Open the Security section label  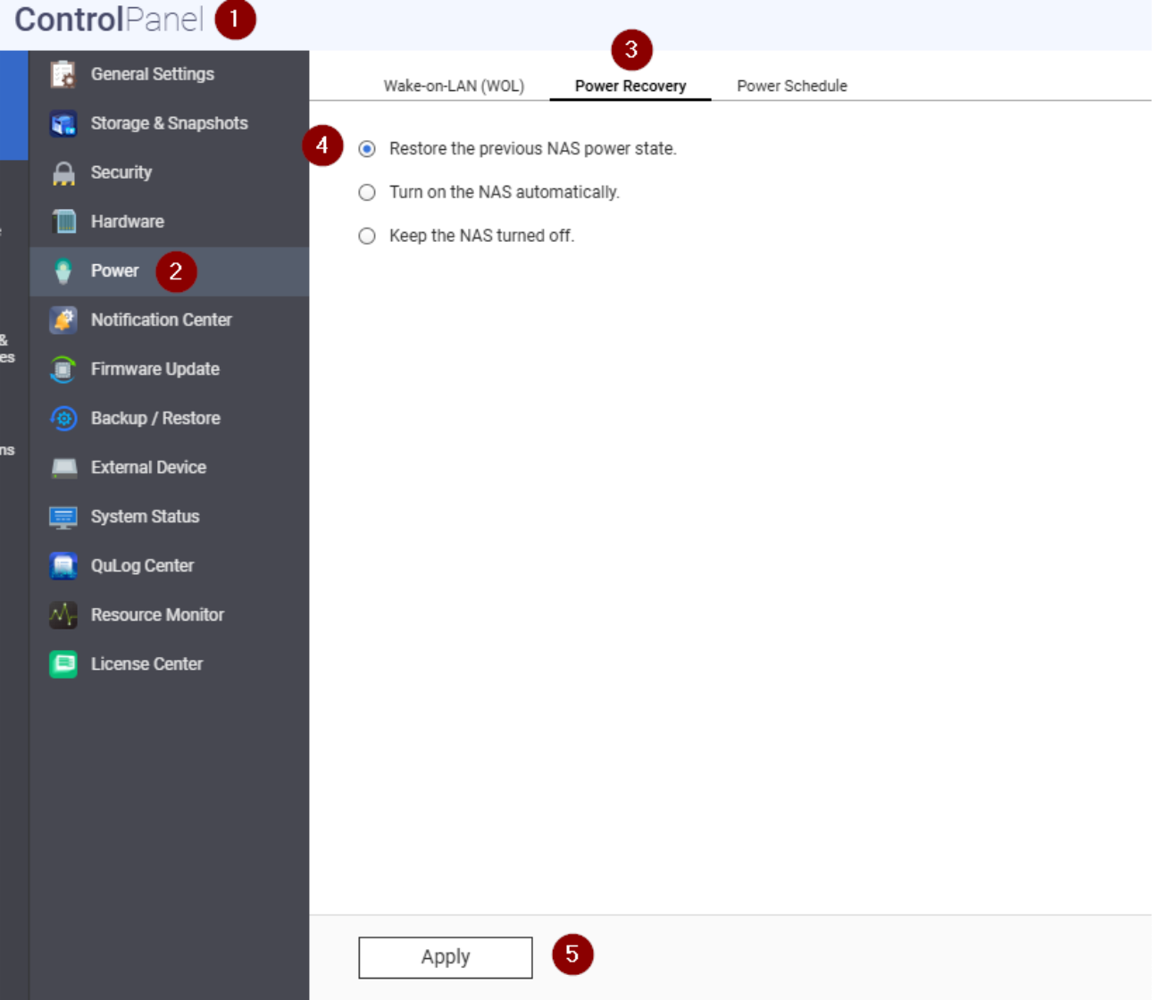[x=121, y=172]
